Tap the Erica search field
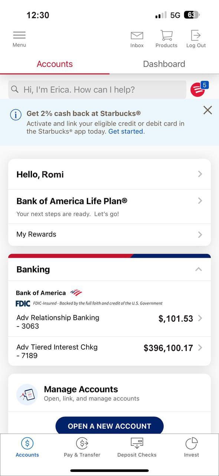This screenshot has height=476, width=219. tap(97, 90)
